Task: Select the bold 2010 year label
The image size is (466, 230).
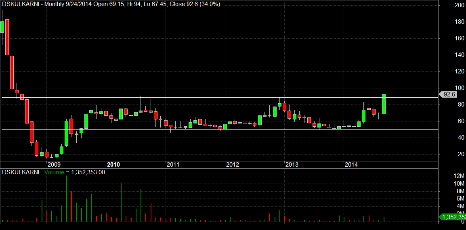Action: [x=113, y=165]
